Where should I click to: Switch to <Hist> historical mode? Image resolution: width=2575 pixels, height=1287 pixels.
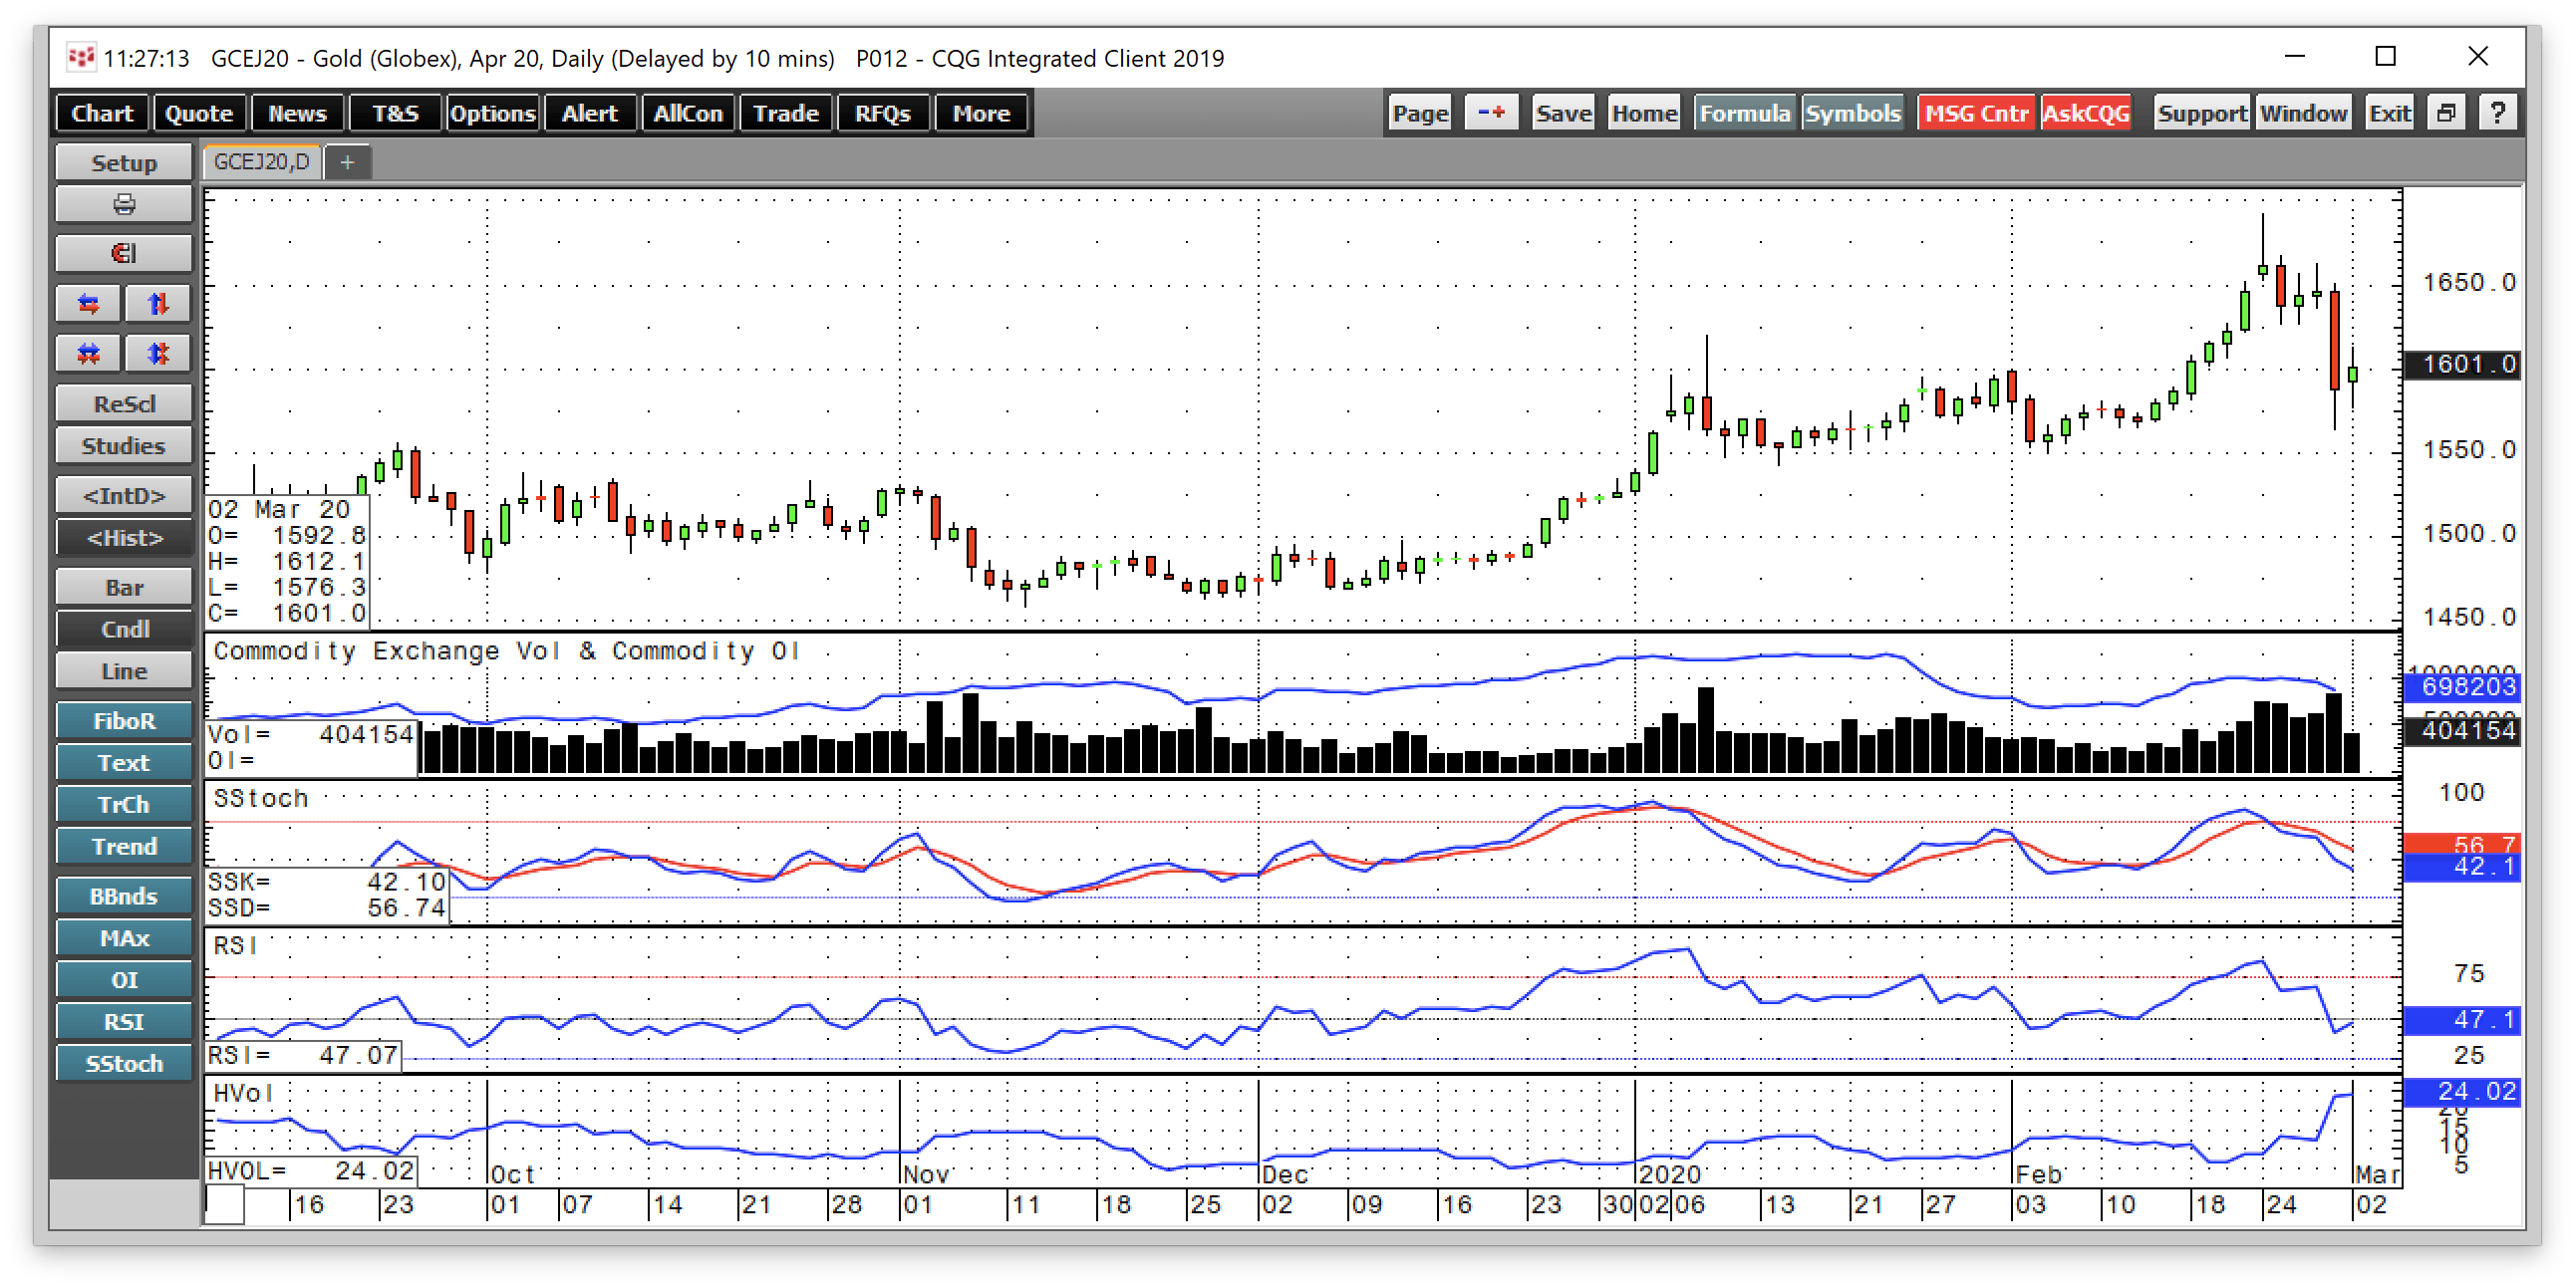pos(124,538)
